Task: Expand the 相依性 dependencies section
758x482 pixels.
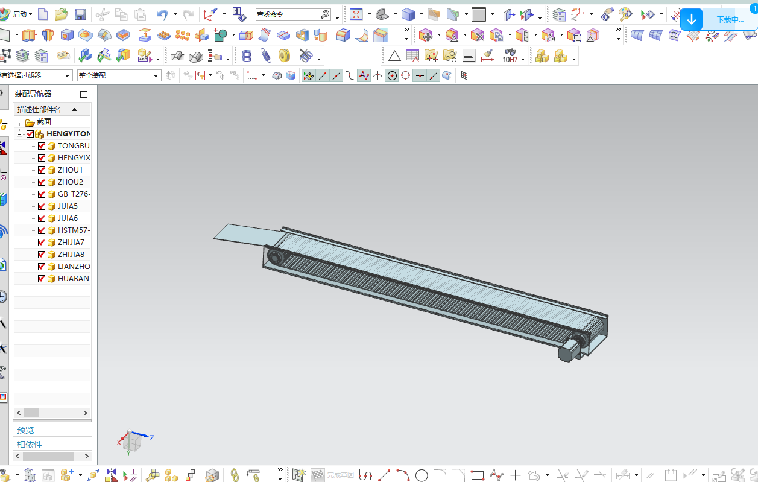Action: pyautogui.click(x=30, y=445)
